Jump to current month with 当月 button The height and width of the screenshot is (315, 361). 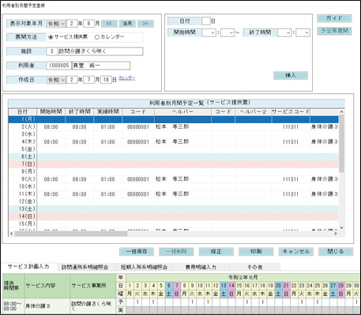[127, 24]
